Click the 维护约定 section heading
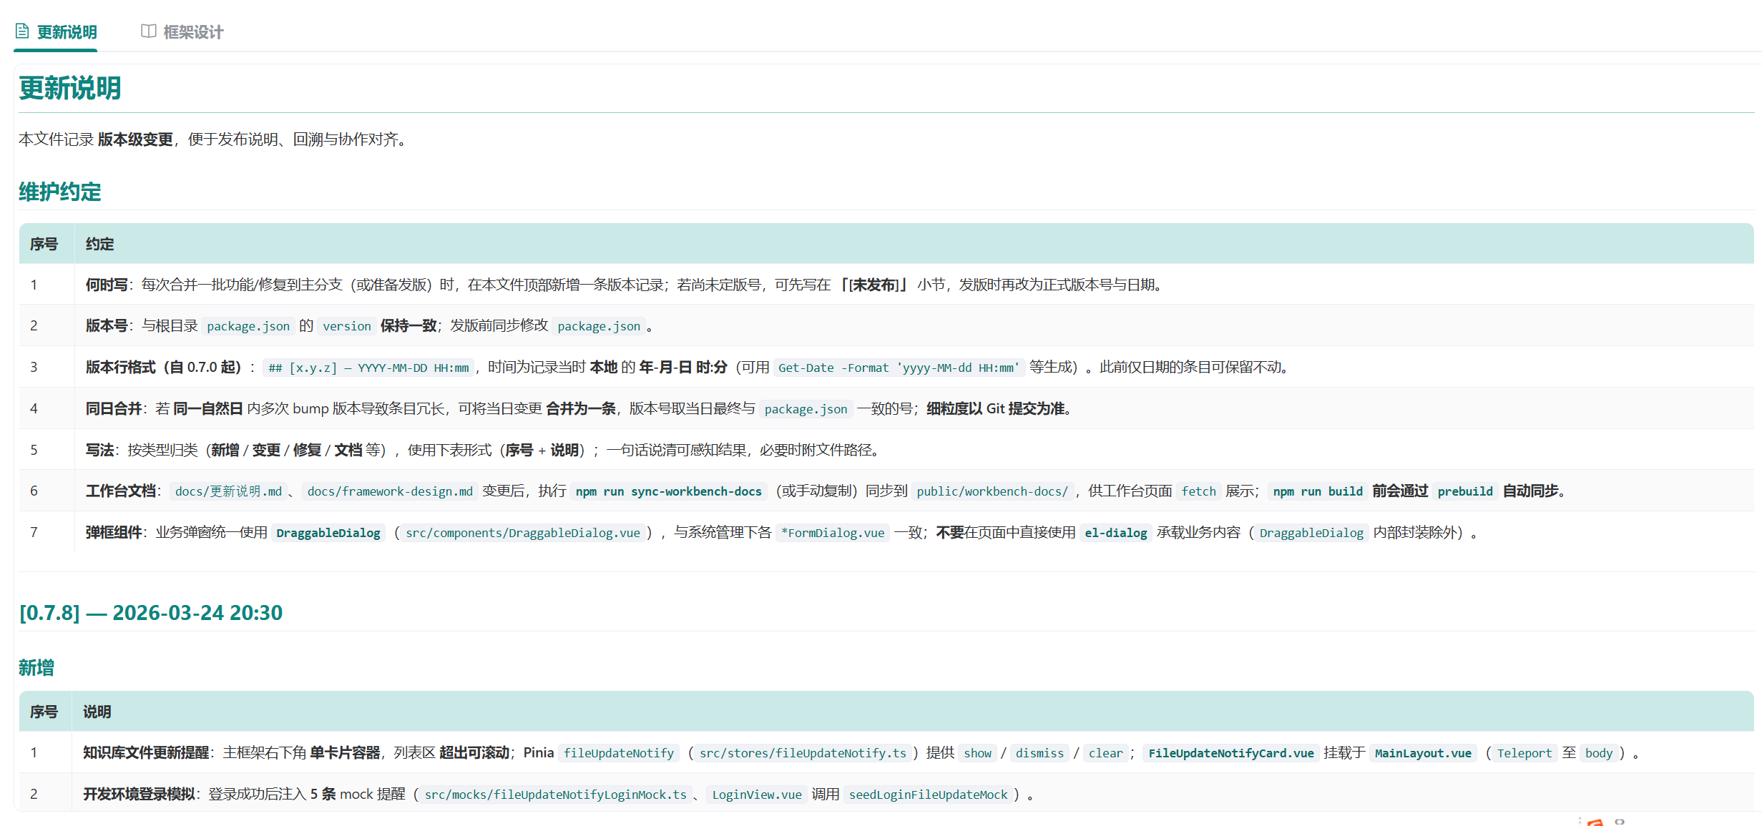The height and width of the screenshot is (826, 1762). (60, 192)
